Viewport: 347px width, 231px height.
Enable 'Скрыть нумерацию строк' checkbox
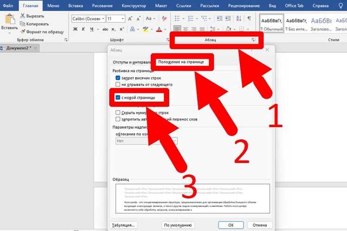[x=118, y=113]
